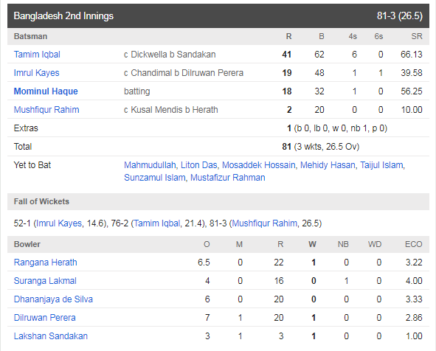Open Tamim Iqbal's batsman profile link
Viewport: 436px width, 351px height.
click(37, 55)
